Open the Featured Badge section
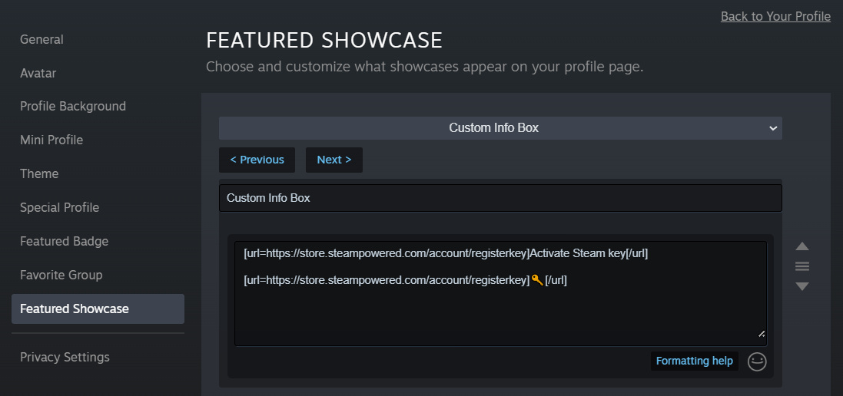 click(x=64, y=241)
